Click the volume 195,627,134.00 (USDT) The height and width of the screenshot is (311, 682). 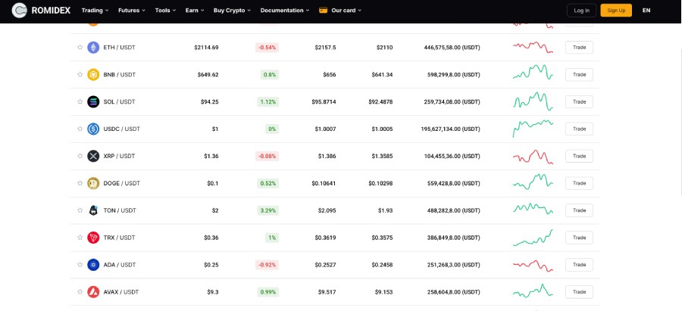pyautogui.click(x=451, y=129)
